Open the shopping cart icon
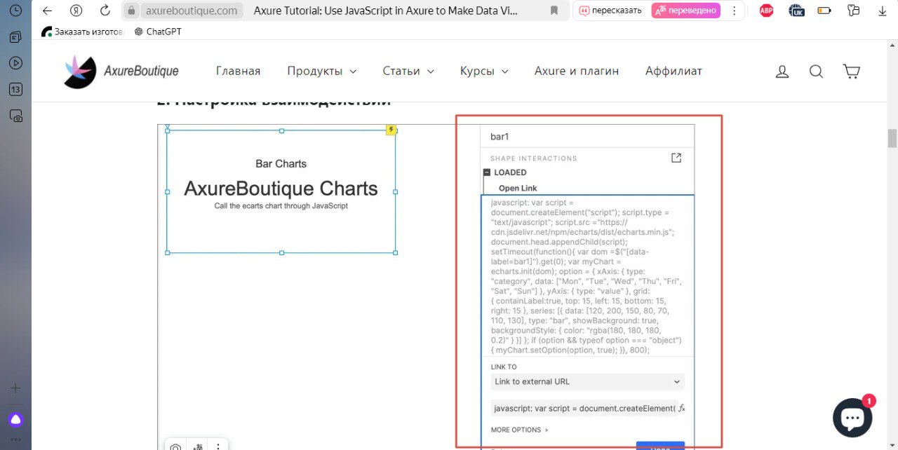This screenshot has width=898, height=450. click(x=851, y=71)
